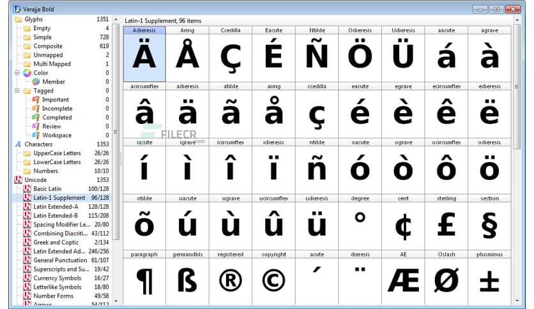Select the section glyph cell
Screen dimensions: 534x309
click(489, 222)
